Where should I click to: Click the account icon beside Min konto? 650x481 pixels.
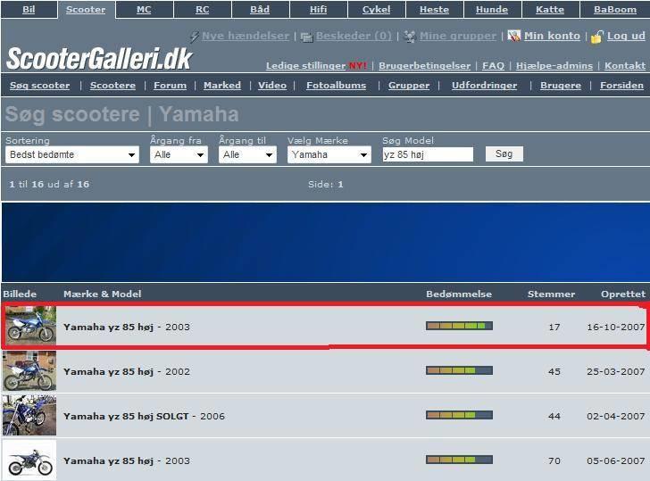(x=514, y=37)
